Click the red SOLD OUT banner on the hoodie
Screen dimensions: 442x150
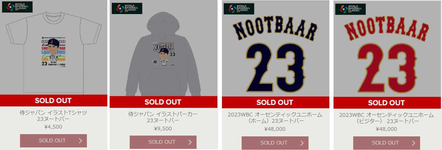pos(163,102)
